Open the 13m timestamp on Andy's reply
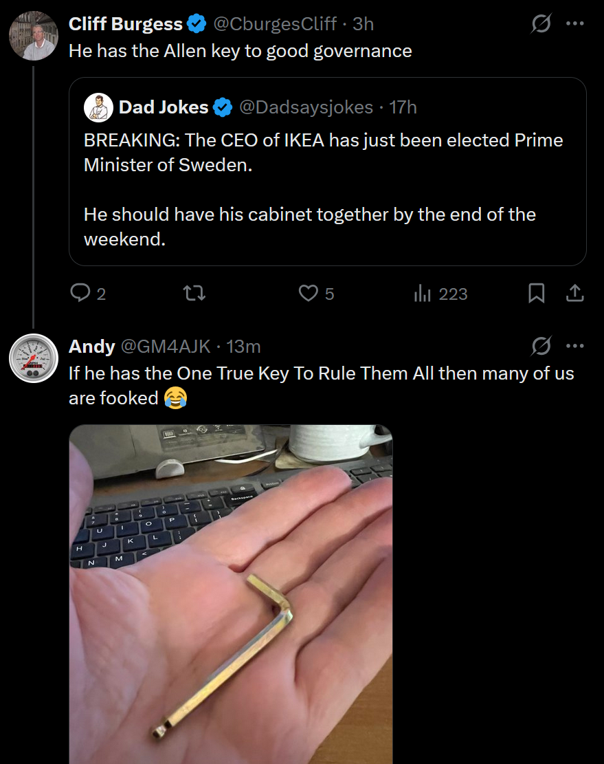 pos(243,347)
